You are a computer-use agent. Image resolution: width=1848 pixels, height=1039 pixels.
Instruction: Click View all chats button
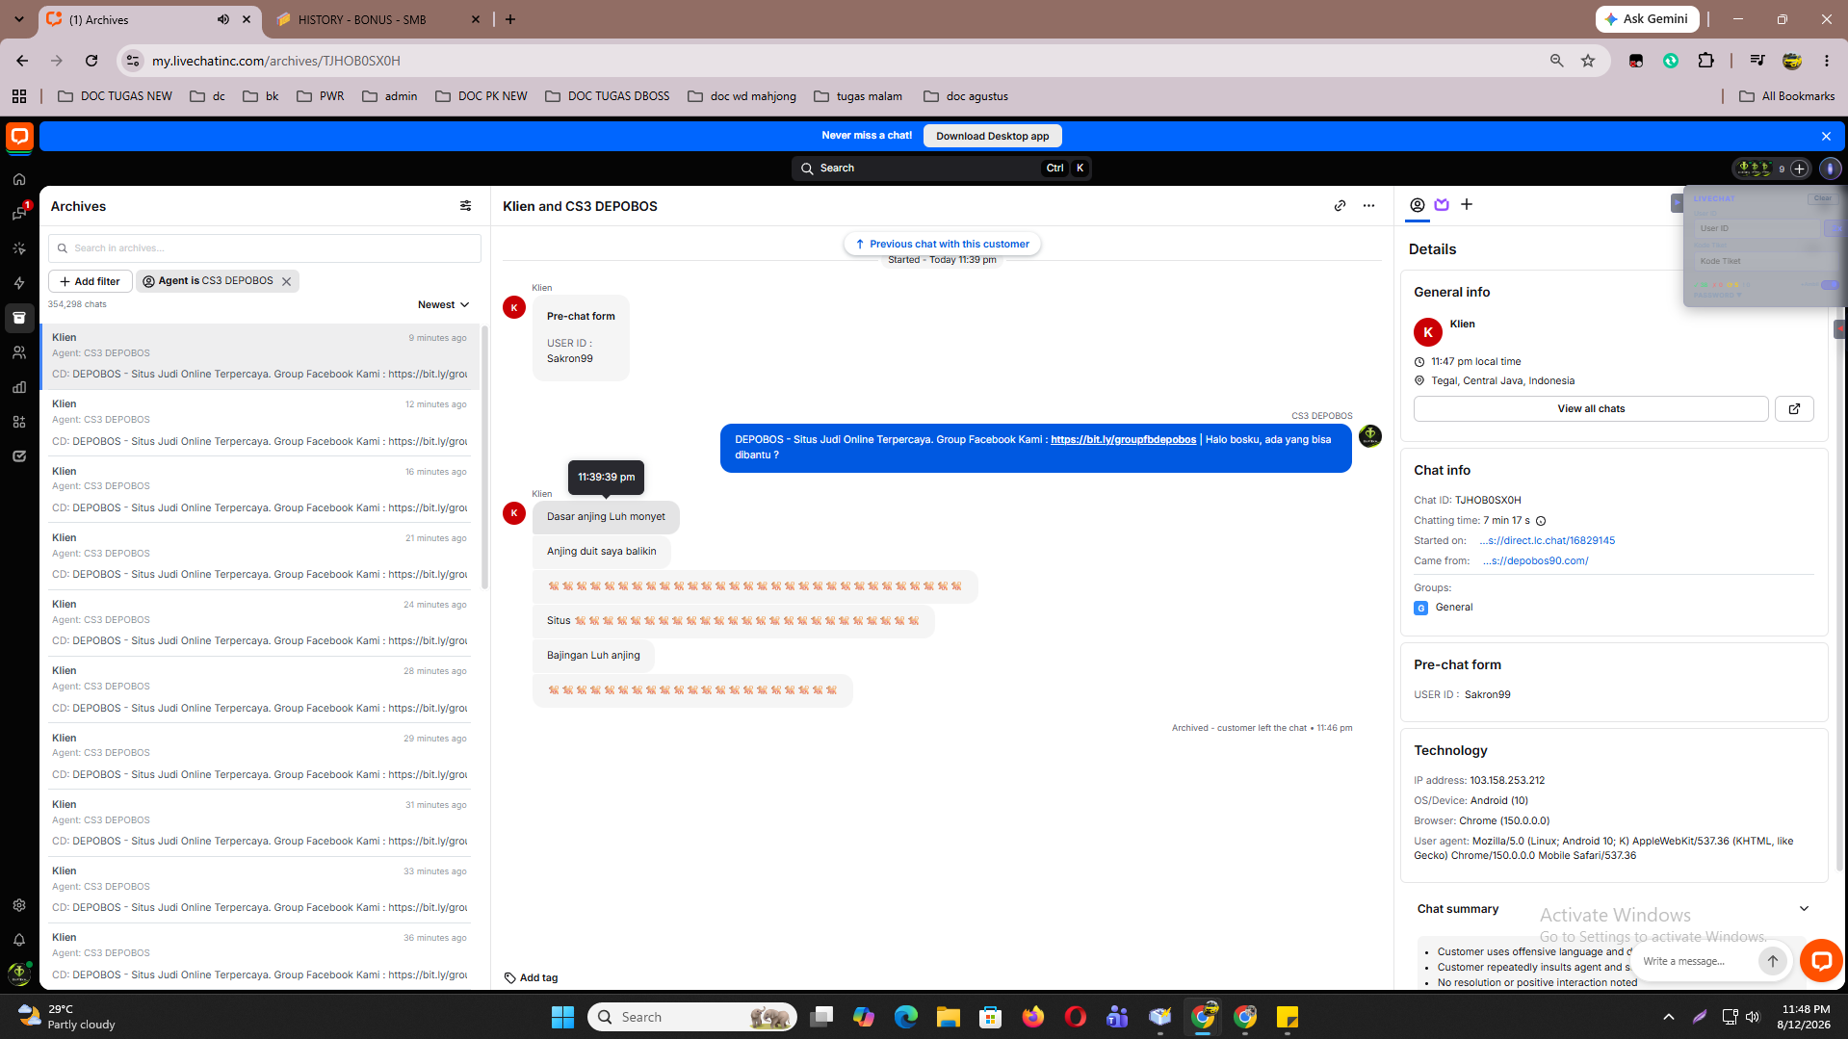(1591, 409)
